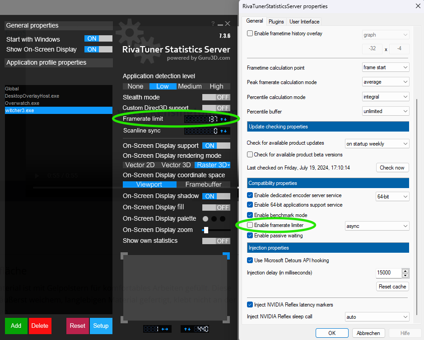The height and width of the screenshot is (340, 424).
Task: Open the async framerate limiter dropdown
Action: tap(377, 226)
